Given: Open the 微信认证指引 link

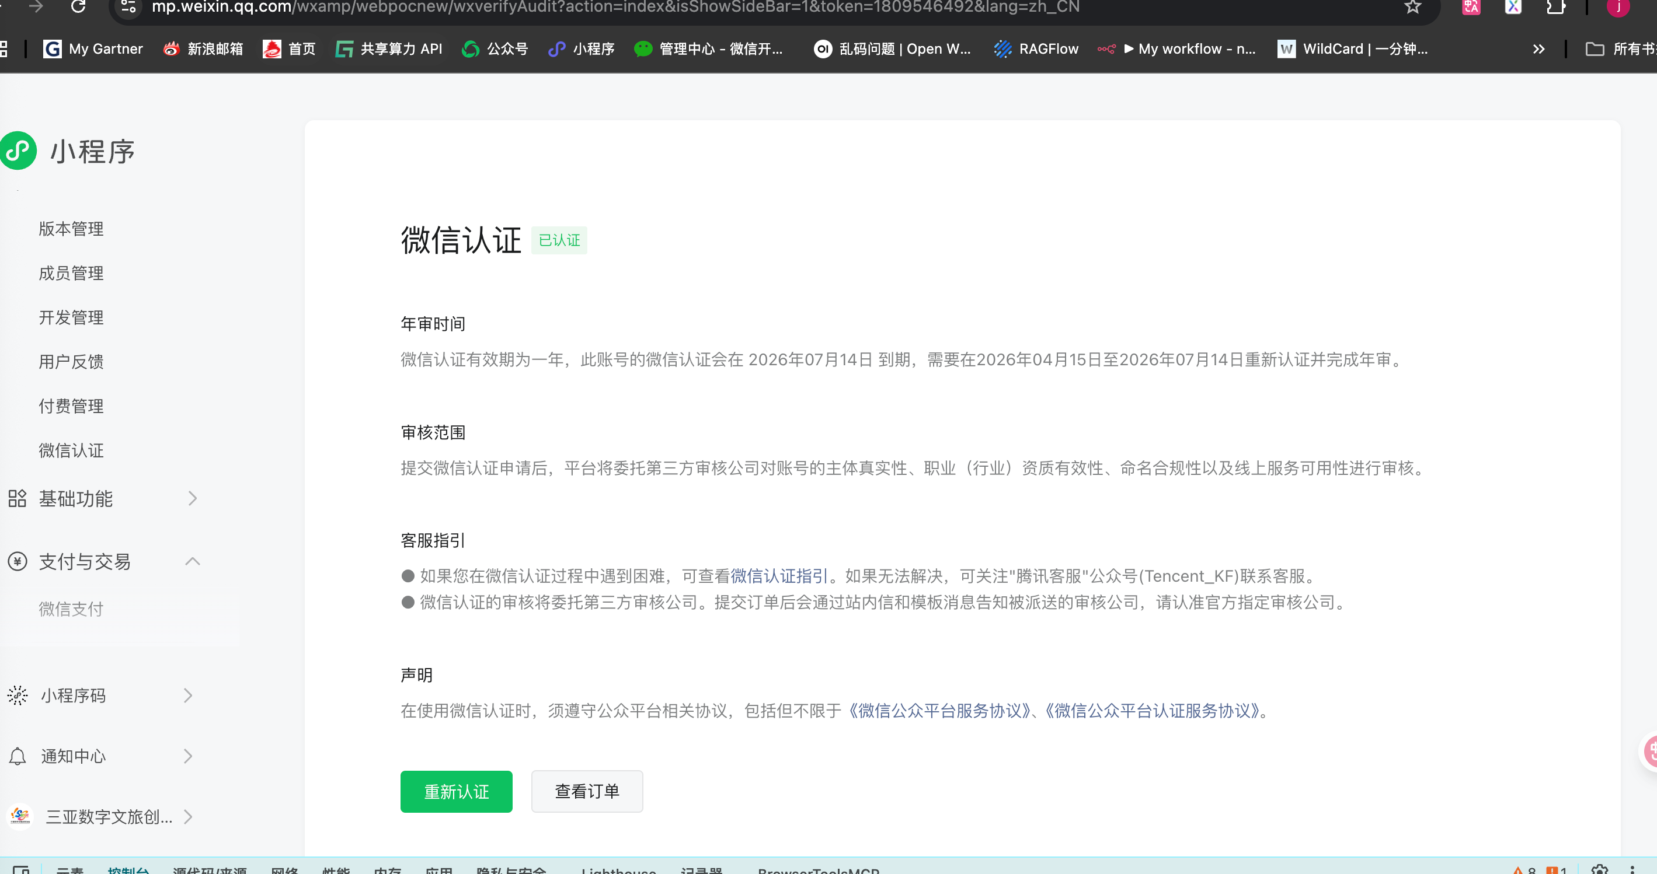Looking at the screenshot, I should click(778, 576).
